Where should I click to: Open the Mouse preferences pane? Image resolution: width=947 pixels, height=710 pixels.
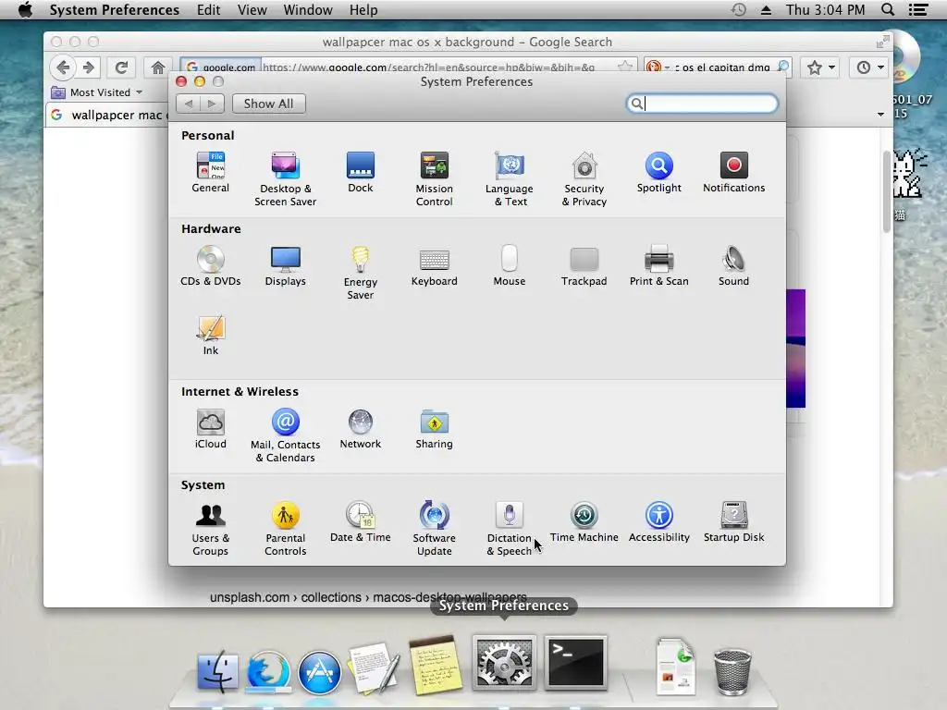coord(510,265)
